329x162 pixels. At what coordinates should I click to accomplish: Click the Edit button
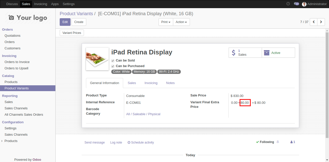pyautogui.click(x=65, y=22)
